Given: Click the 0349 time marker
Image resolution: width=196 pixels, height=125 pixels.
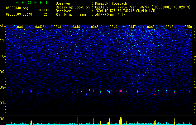Looking at the screenshot, I should tap(170, 27).
